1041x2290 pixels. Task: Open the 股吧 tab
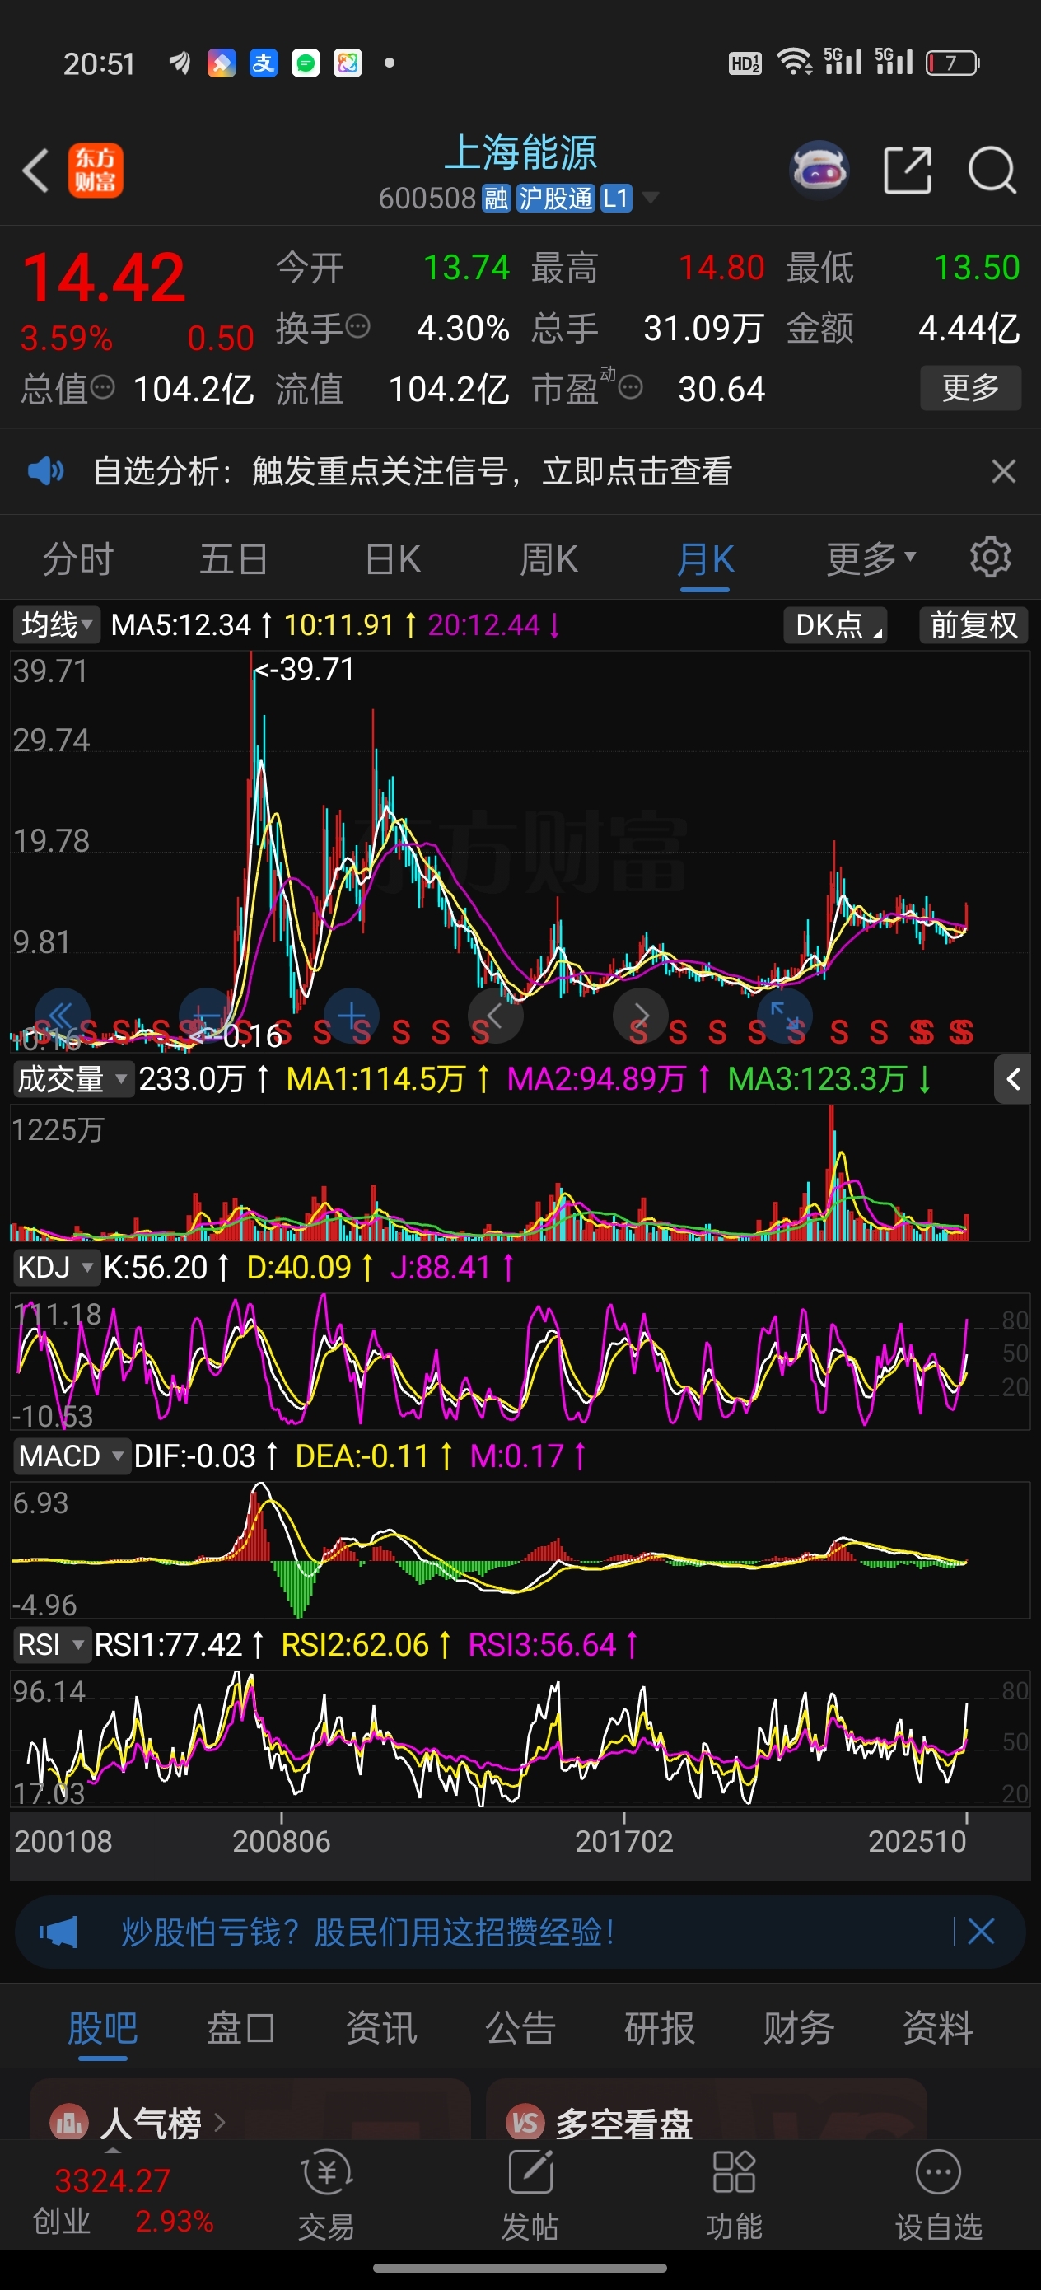point(103,2028)
